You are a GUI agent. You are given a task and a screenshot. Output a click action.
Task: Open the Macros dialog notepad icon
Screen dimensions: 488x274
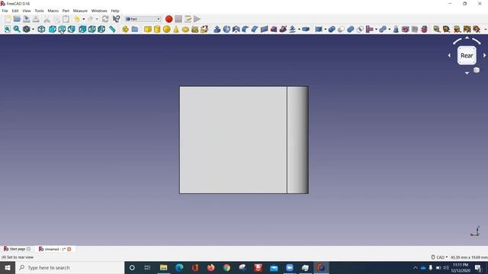(x=188, y=19)
